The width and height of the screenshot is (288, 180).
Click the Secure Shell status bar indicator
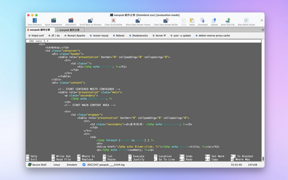[37, 165]
